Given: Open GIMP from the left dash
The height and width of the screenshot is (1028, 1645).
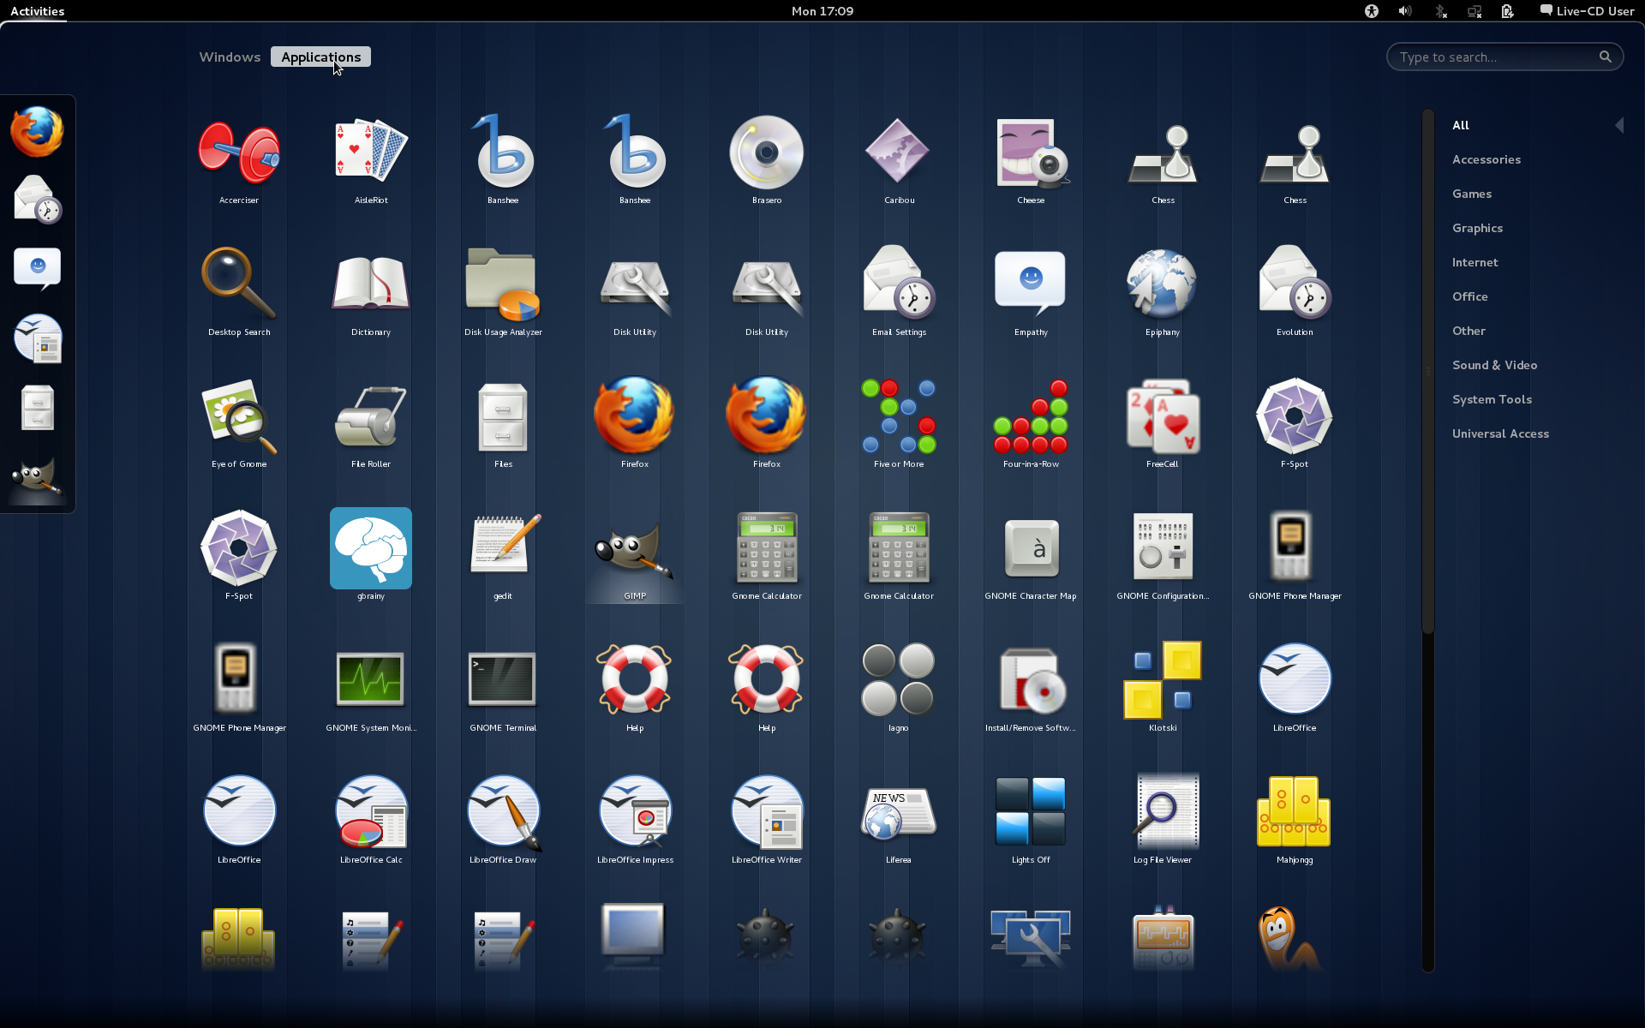Looking at the screenshot, I should (x=38, y=478).
